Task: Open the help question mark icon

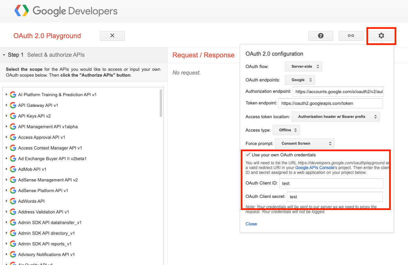Action: 320,36
